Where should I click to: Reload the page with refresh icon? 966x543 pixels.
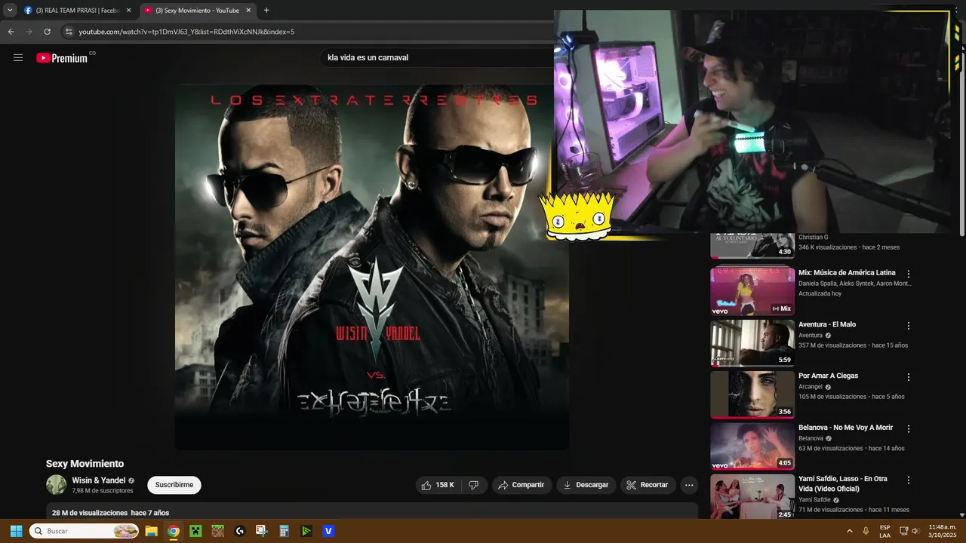(x=47, y=32)
